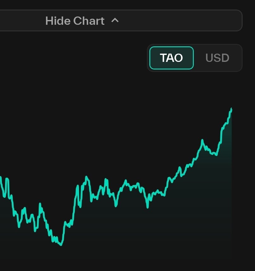Click the word 'Chart' in the collapse bar

(x=89, y=21)
